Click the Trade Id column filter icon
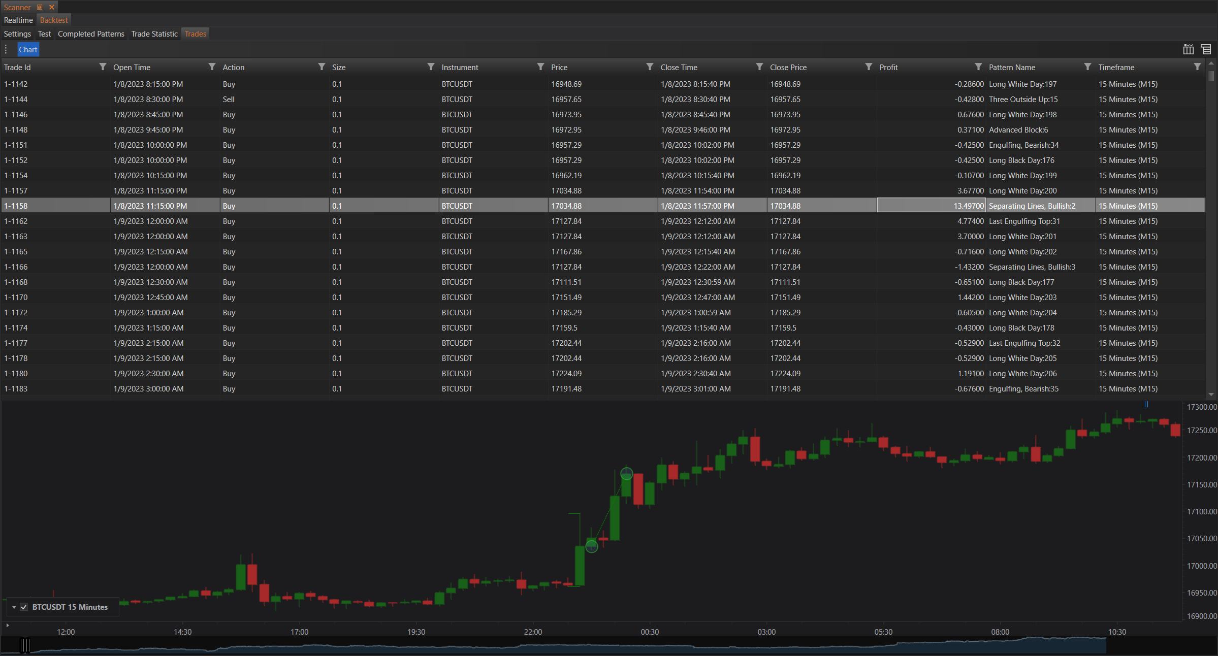The image size is (1218, 656). (x=103, y=67)
